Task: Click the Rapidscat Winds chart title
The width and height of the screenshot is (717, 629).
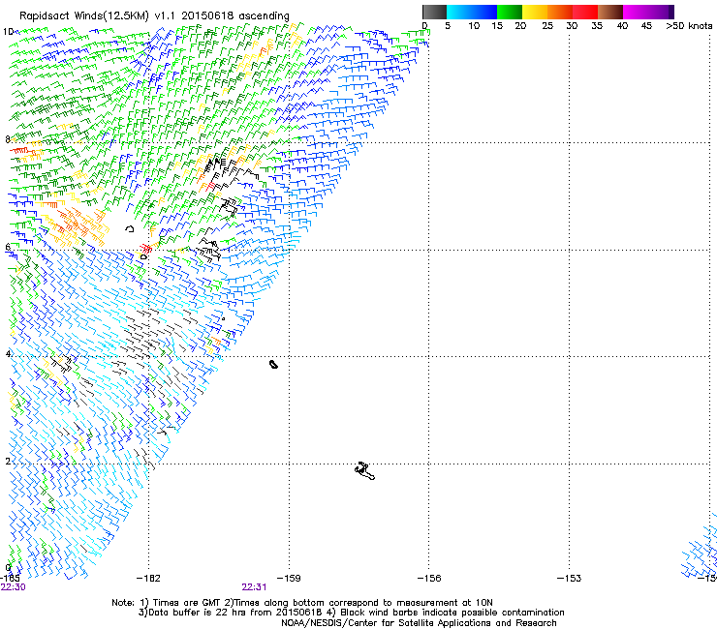Action: [x=154, y=16]
